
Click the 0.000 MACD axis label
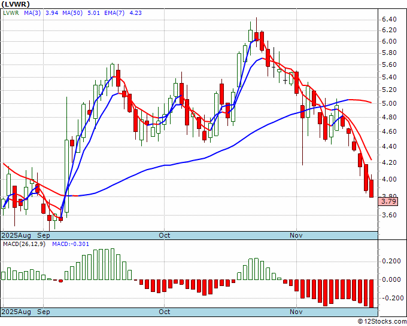pyautogui.click(x=391, y=279)
